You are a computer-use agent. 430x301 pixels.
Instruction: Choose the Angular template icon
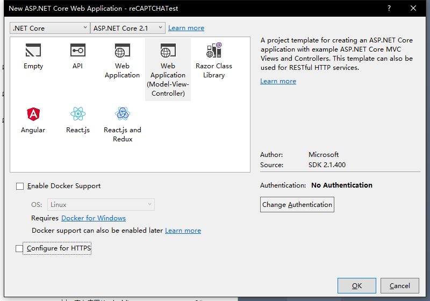33,114
